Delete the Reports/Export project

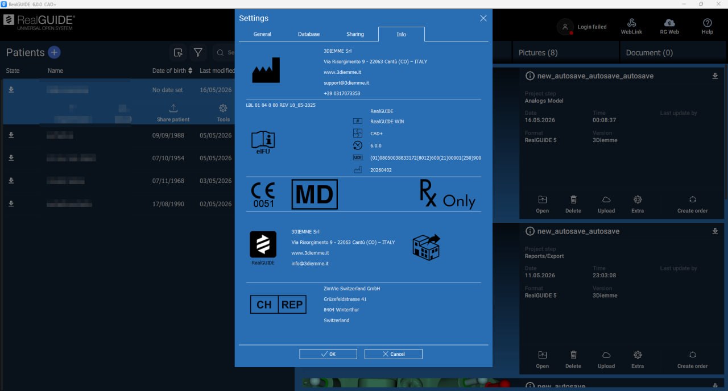click(573, 360)
